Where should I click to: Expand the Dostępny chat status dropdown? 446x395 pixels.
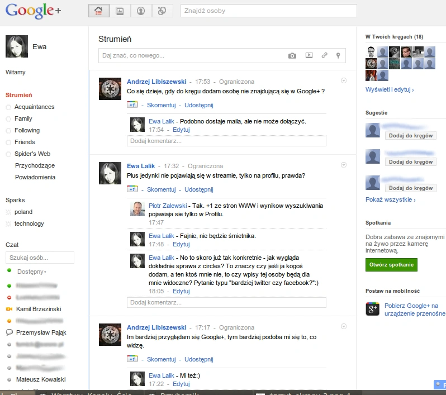(31, 272)
